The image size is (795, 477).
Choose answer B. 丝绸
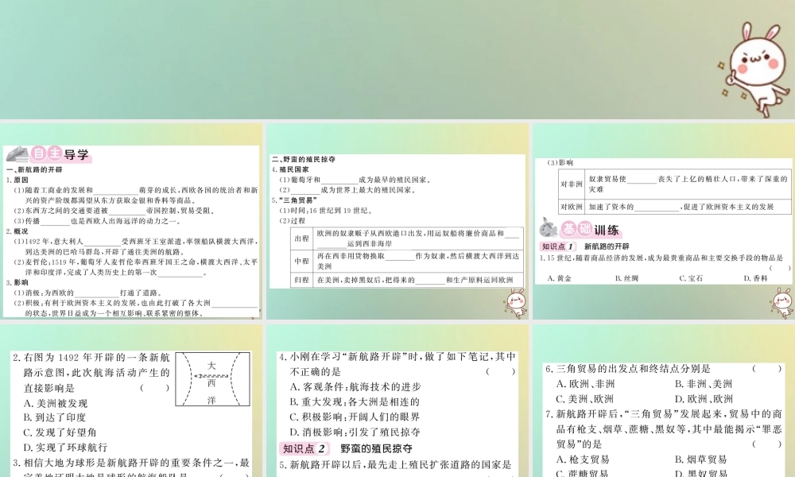coord(626,278)
